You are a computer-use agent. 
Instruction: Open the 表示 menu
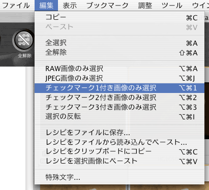point(70,6)
